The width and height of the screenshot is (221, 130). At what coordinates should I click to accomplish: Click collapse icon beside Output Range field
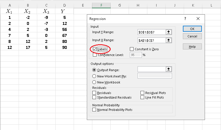pyautogui.click(x=169, y=69)
